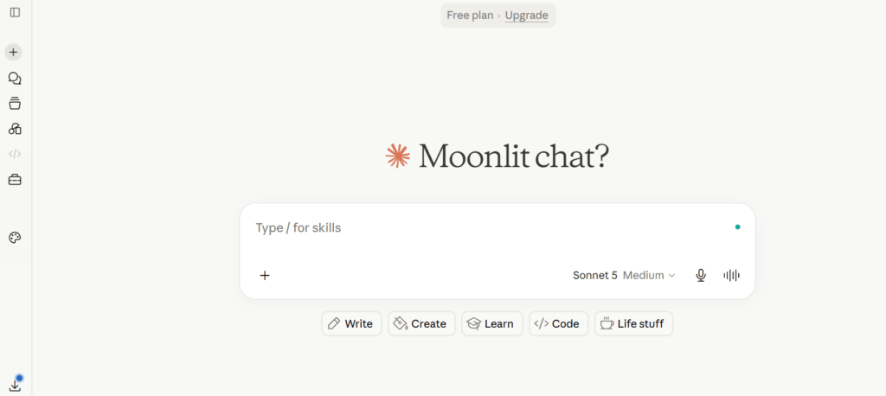The image size is (886, 396).
Task: Toggle microphone dictation
Action: point(701,276)
